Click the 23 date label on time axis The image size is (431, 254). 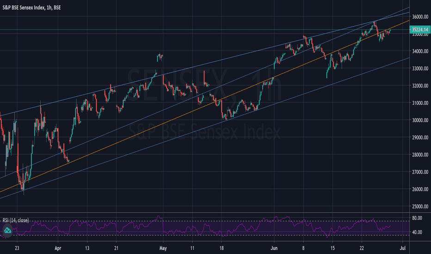17,248
